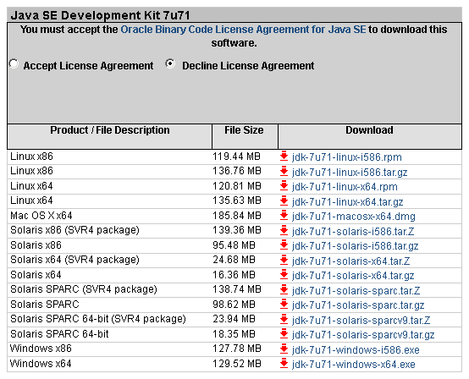Click Solaris x86 (SVR4 package) description

click(74, 230)
